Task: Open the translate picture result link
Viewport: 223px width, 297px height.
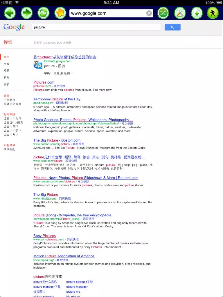Action: [x=65, y=57]
